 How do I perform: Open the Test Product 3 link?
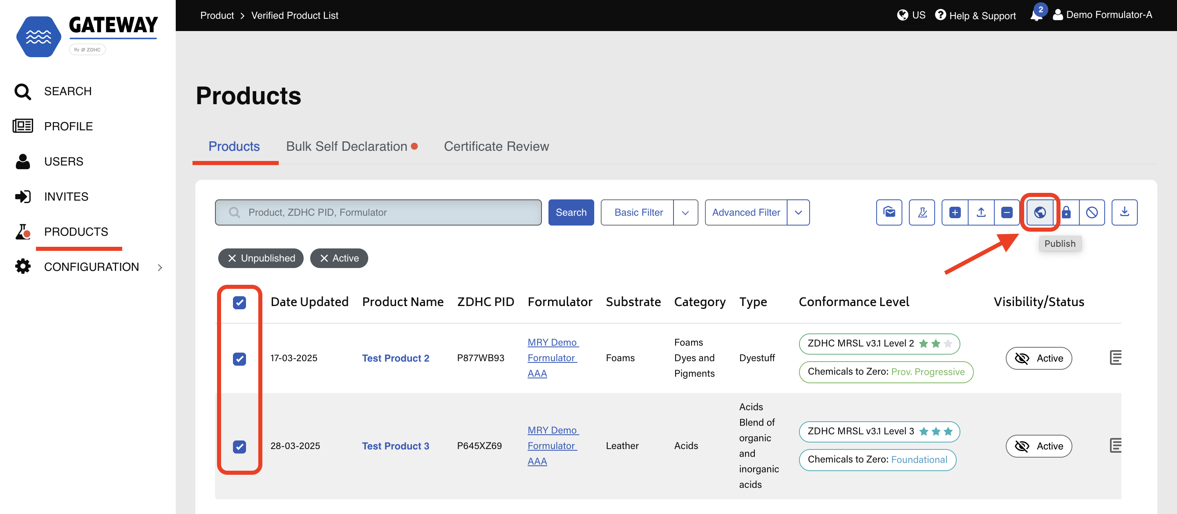(x=395, y=446)
